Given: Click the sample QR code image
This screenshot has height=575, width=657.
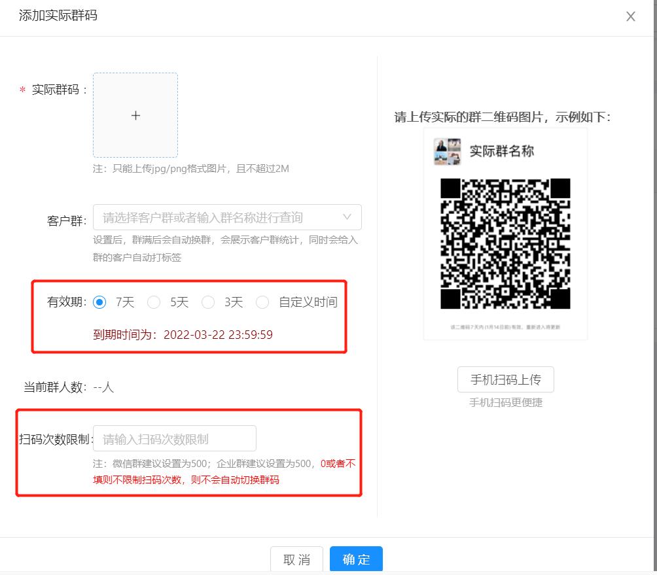Looking at the screenshot, I should (x=505, y=245).
